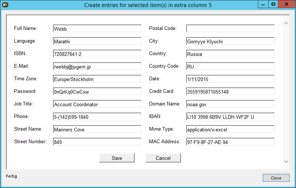
Task: Click into the Language field with Marathi
Action: point(97,41)
